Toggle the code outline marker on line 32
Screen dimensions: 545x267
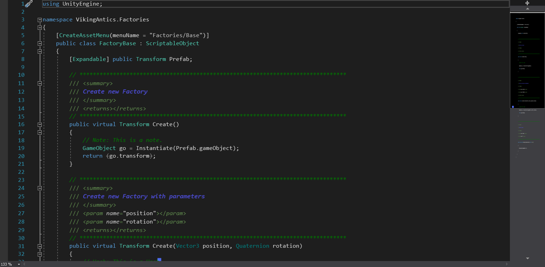click(40, 254)
